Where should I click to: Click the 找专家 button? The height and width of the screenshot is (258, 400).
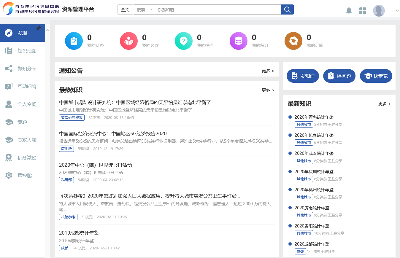click(376, 76)
